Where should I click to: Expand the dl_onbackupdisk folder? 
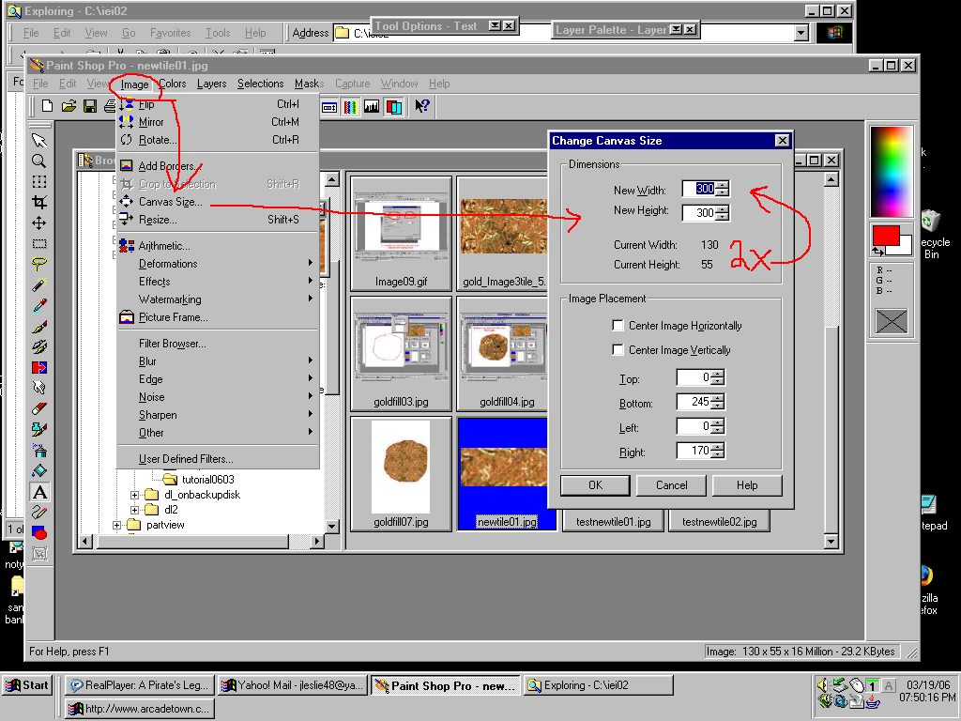(x=135, y=495)
